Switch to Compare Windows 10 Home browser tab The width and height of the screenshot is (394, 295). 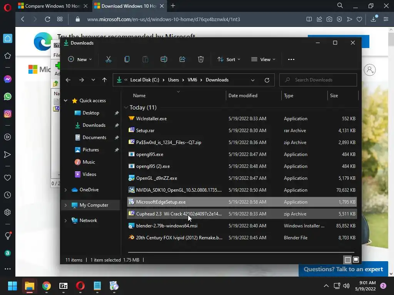click(52, 6)
